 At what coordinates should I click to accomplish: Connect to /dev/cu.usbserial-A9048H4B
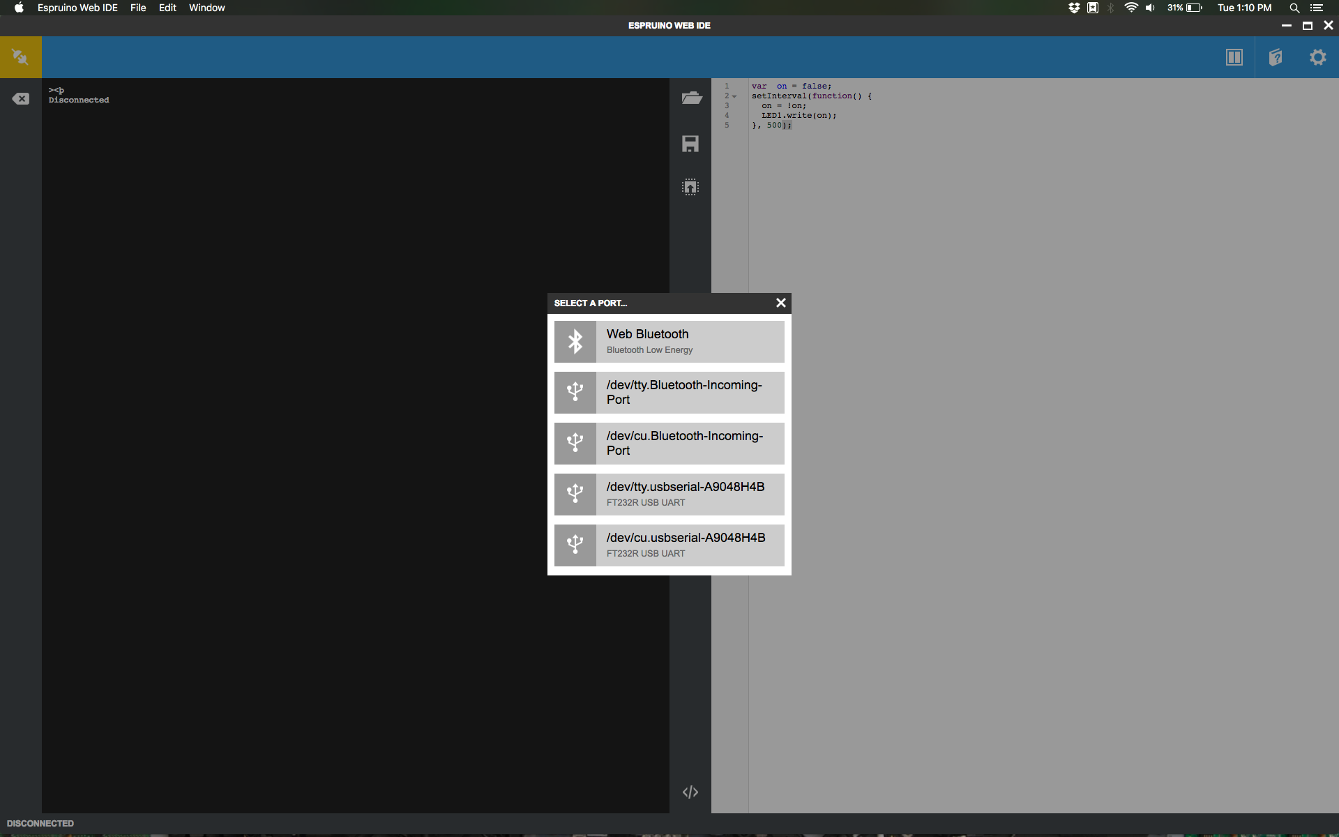pos(669,545)
